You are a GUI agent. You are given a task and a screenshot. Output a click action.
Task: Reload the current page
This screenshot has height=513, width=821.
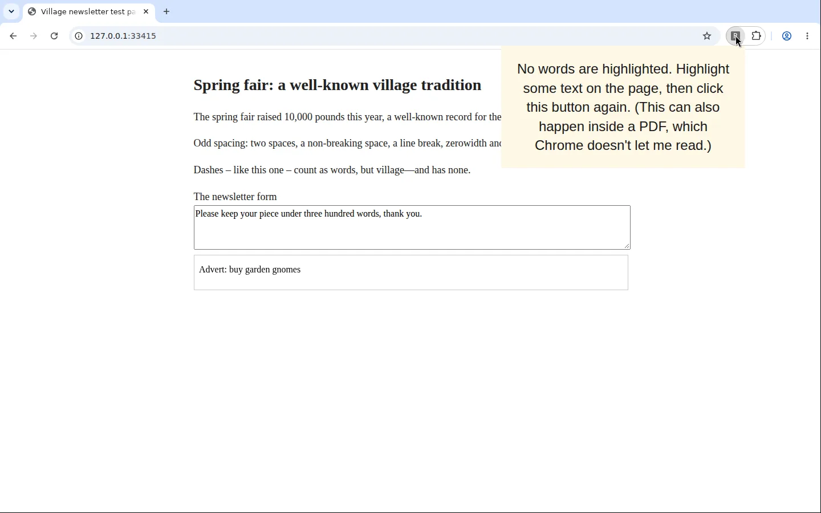coord(54,36)
